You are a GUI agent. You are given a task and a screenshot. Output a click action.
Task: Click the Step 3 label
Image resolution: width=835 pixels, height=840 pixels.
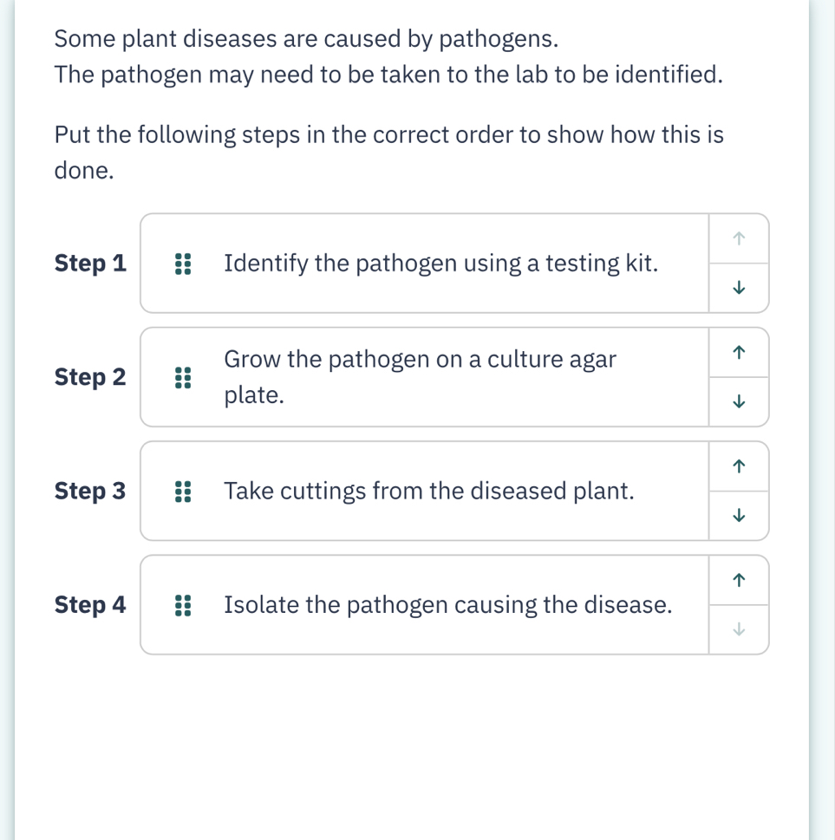pos(89,492)
